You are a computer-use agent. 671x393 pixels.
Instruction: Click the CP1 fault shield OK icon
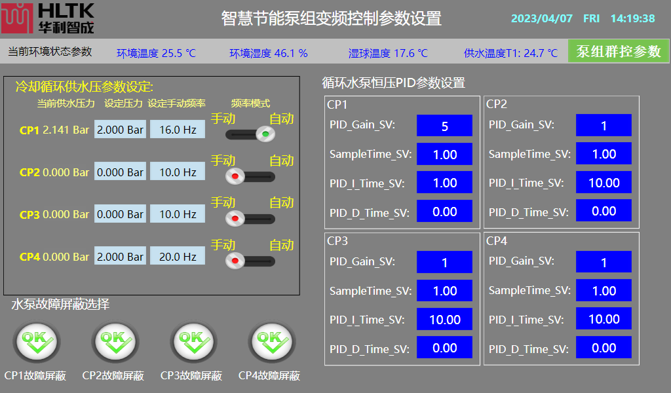[35, 343]
